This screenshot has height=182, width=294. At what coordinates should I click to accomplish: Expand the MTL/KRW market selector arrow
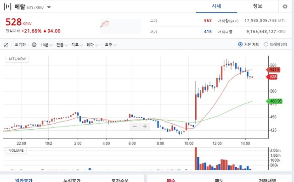49,7
